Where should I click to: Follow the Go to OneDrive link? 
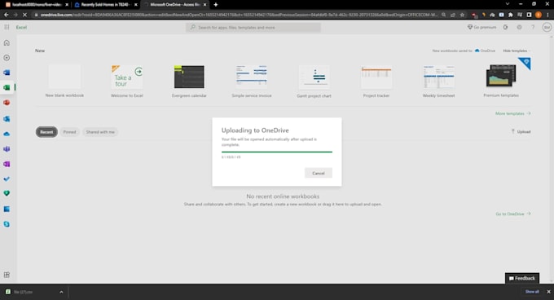point(513,214)
